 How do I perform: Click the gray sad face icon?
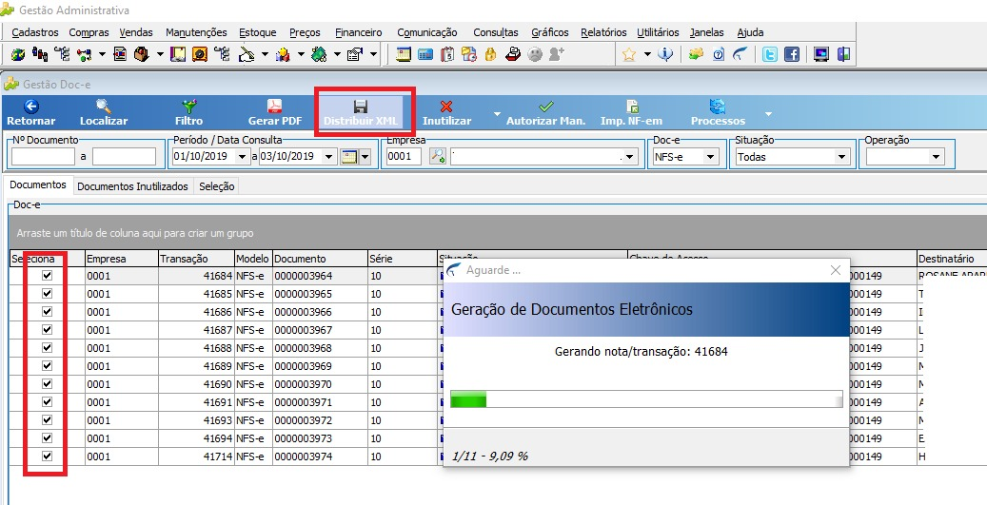click(x=534, y=55)
